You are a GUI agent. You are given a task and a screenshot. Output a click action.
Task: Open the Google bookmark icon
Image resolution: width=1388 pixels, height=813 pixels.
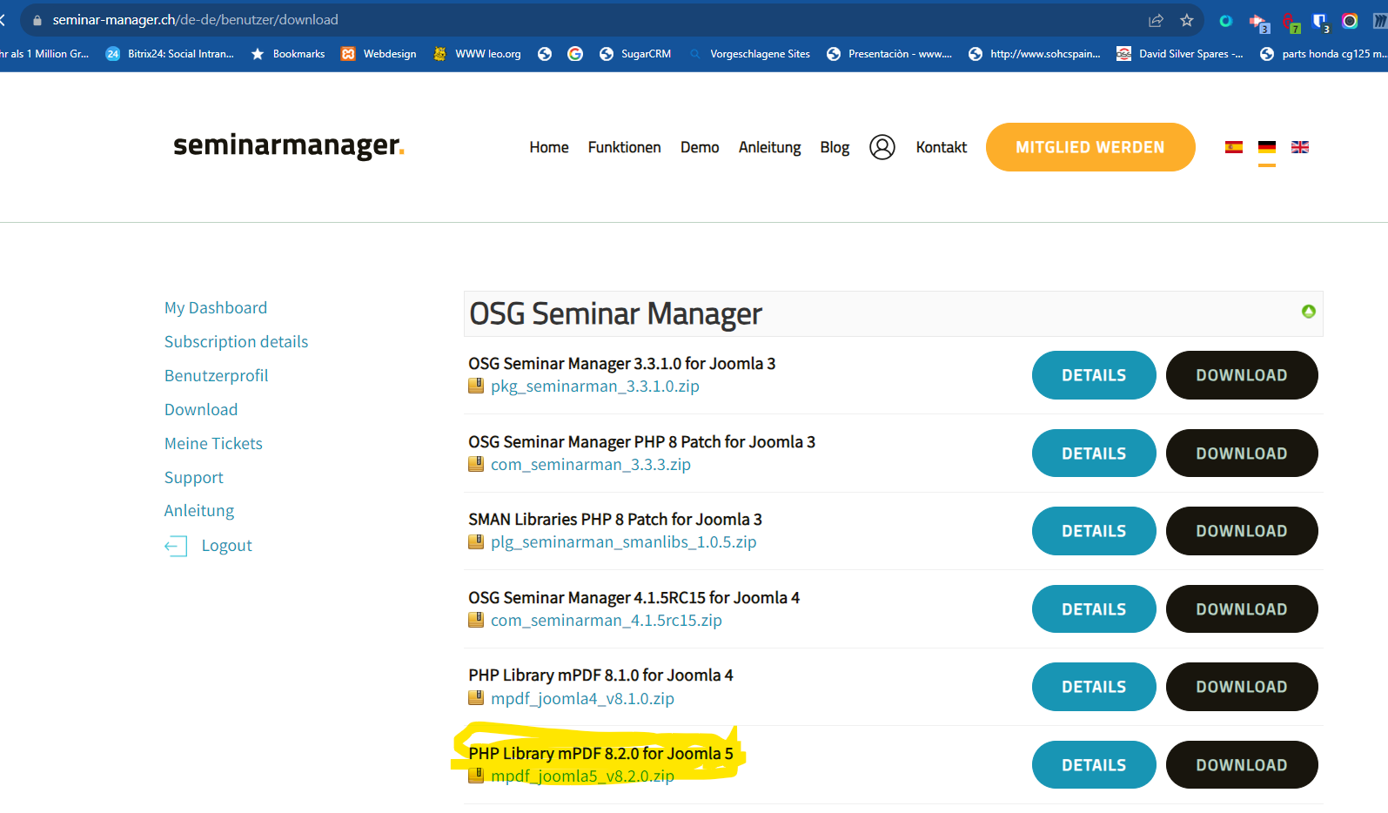[x=575, y=54]
